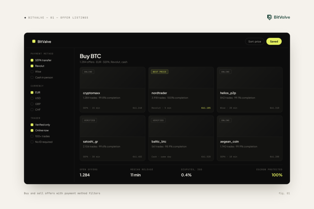Click the 11 min median release value
314x209 pixels.
pos(136,175)
